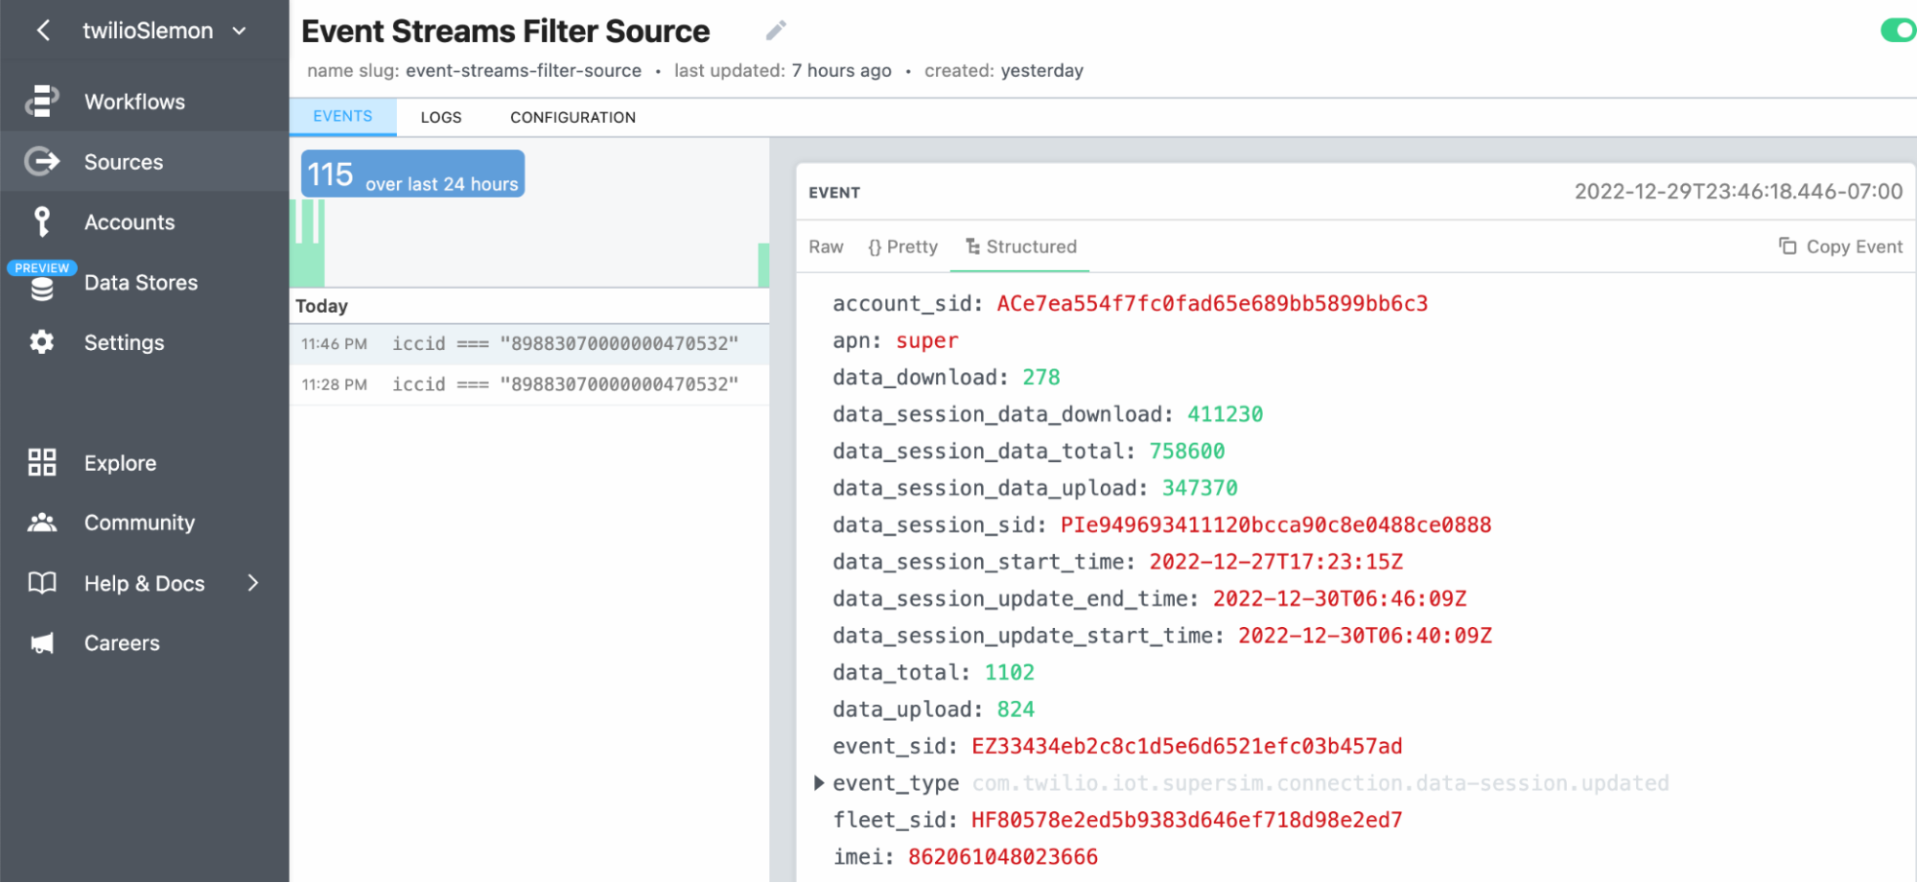Switch event view to Pretty
The image size is (1917, 883).
tap(902, 246)
